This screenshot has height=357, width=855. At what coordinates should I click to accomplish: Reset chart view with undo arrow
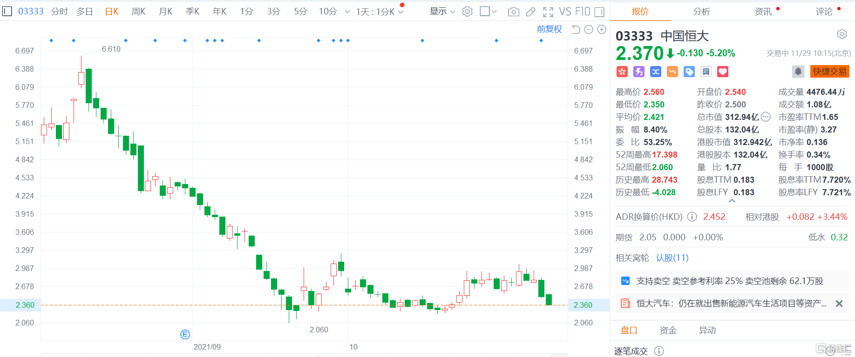[x=576, y=30]
